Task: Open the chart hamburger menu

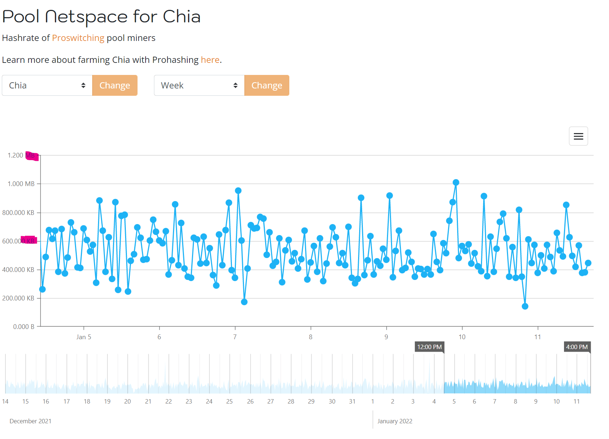Action: (x=578, y=136)
